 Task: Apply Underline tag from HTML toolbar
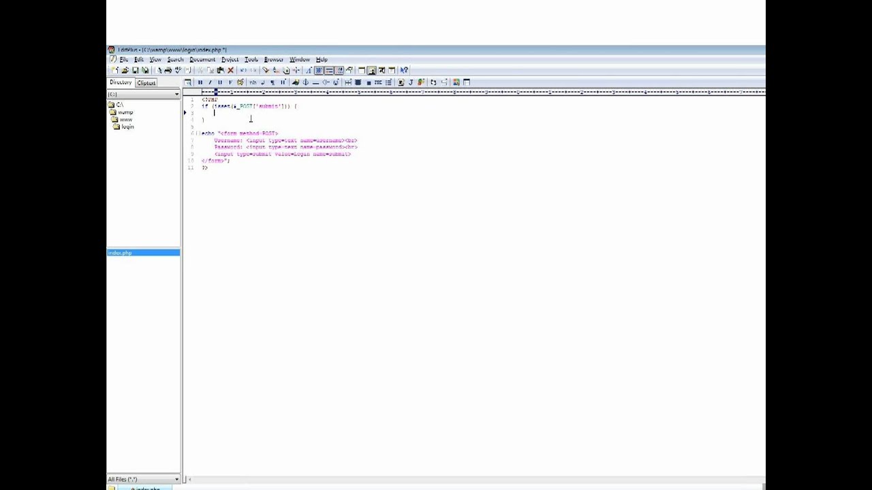click(219, 82)
